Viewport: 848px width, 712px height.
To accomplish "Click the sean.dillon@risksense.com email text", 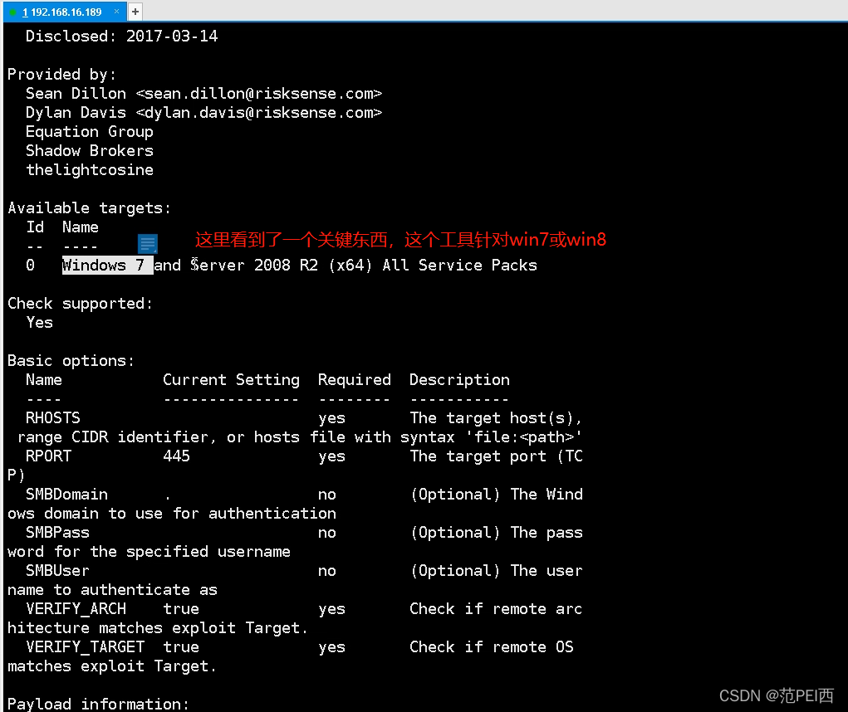I will [x=259, y=94].
